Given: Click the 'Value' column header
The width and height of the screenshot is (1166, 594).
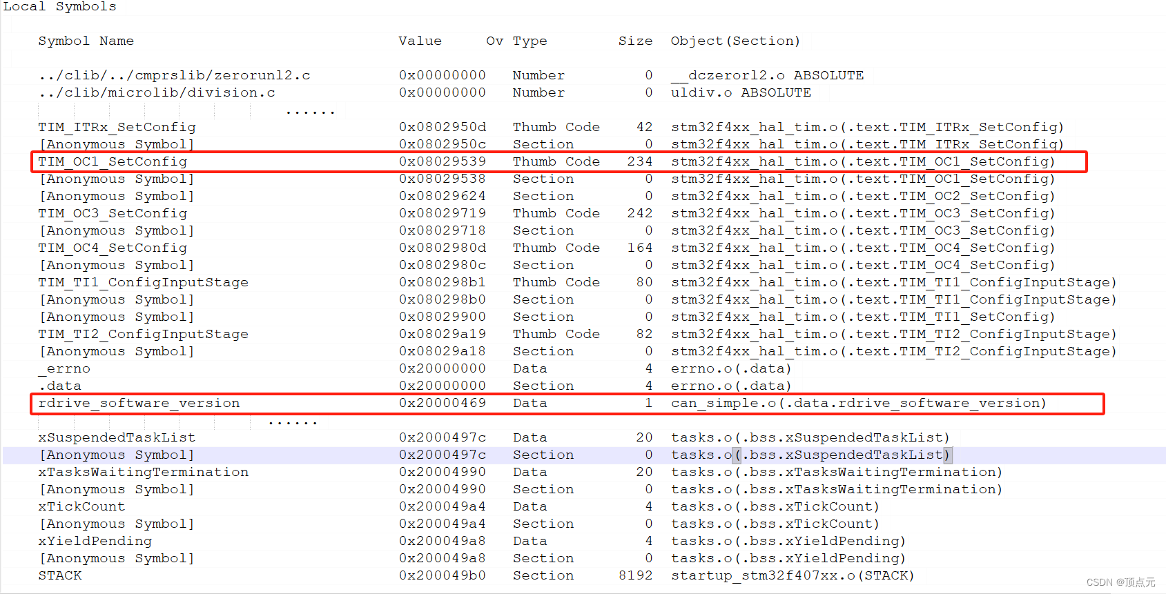Looking at the screenshot, I should tap(420, 41).
